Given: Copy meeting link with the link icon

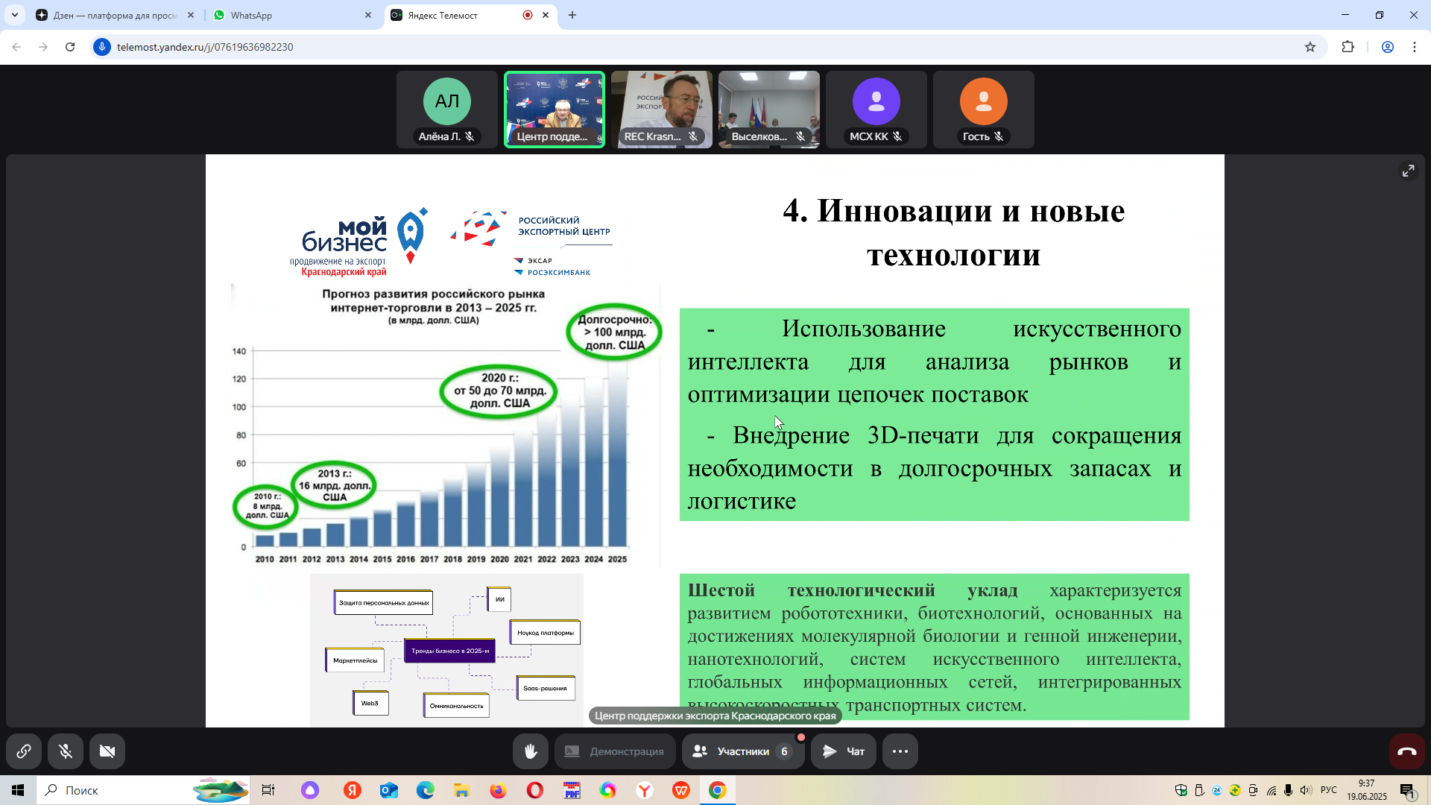Looking at the screenshot, I should pyautogui.click(x=24, y=751).
